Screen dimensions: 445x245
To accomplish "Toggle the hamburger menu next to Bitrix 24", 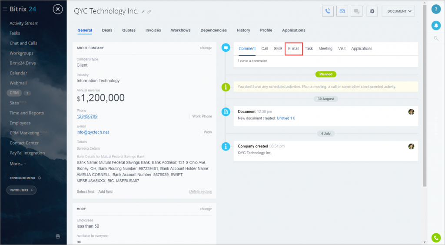I will click(x=5, y=9).
